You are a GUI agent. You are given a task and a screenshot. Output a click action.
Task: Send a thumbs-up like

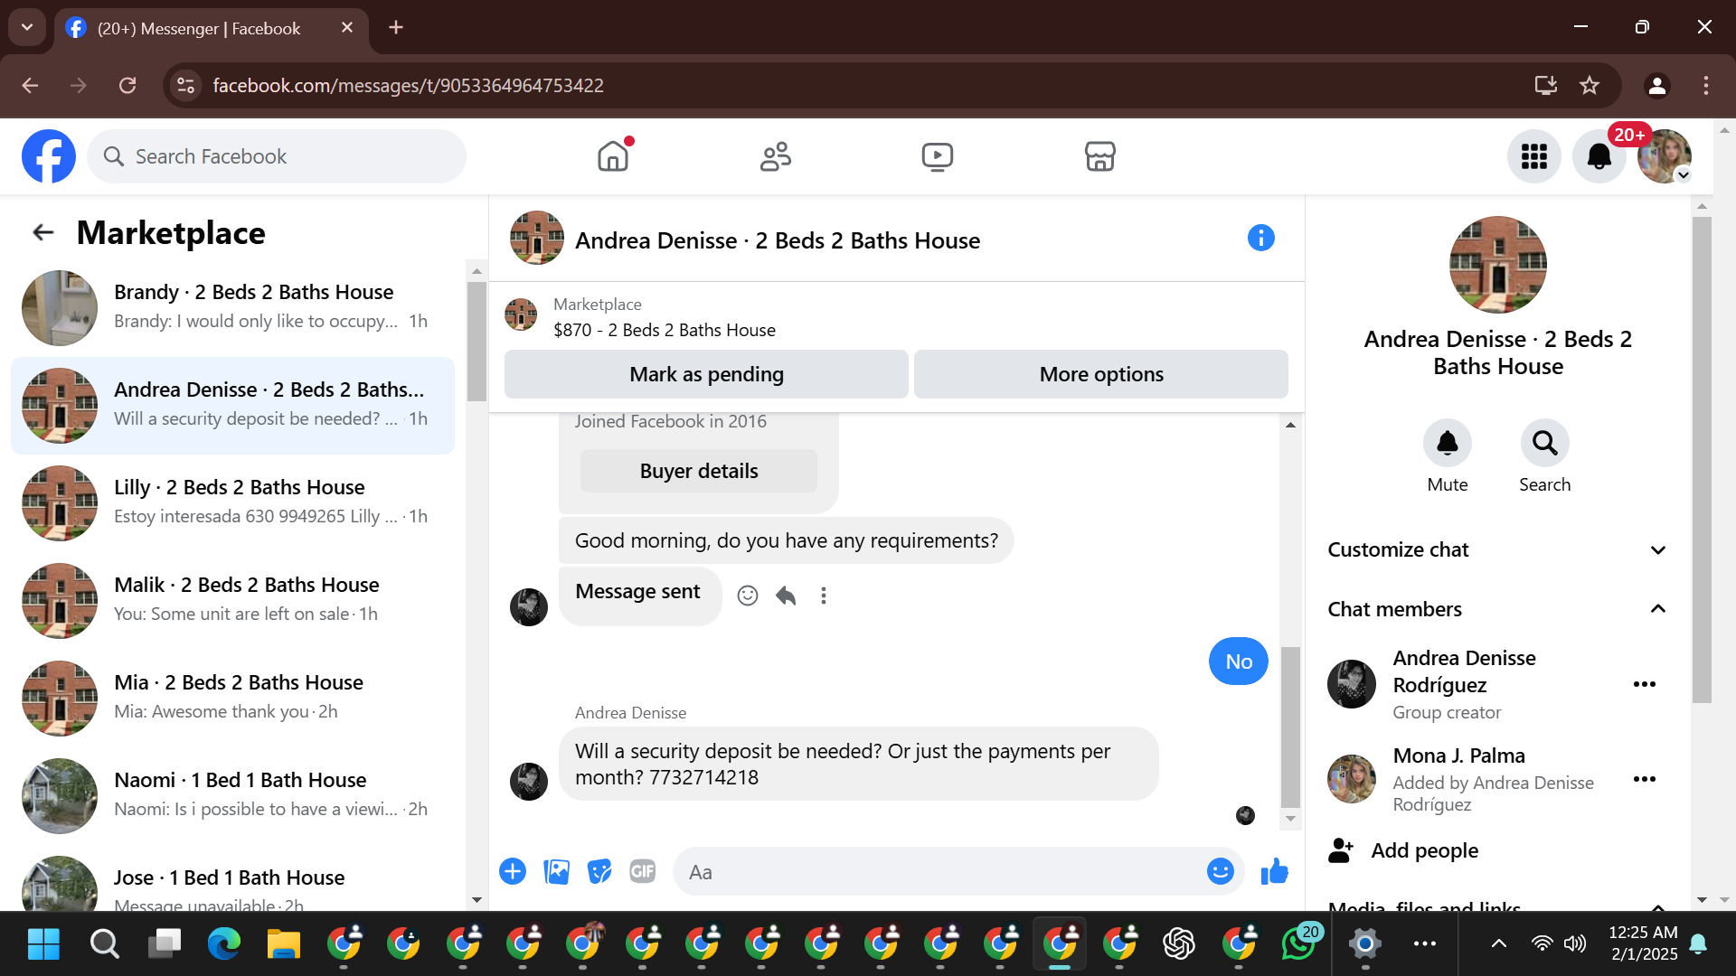click(x=1275, y=871)
